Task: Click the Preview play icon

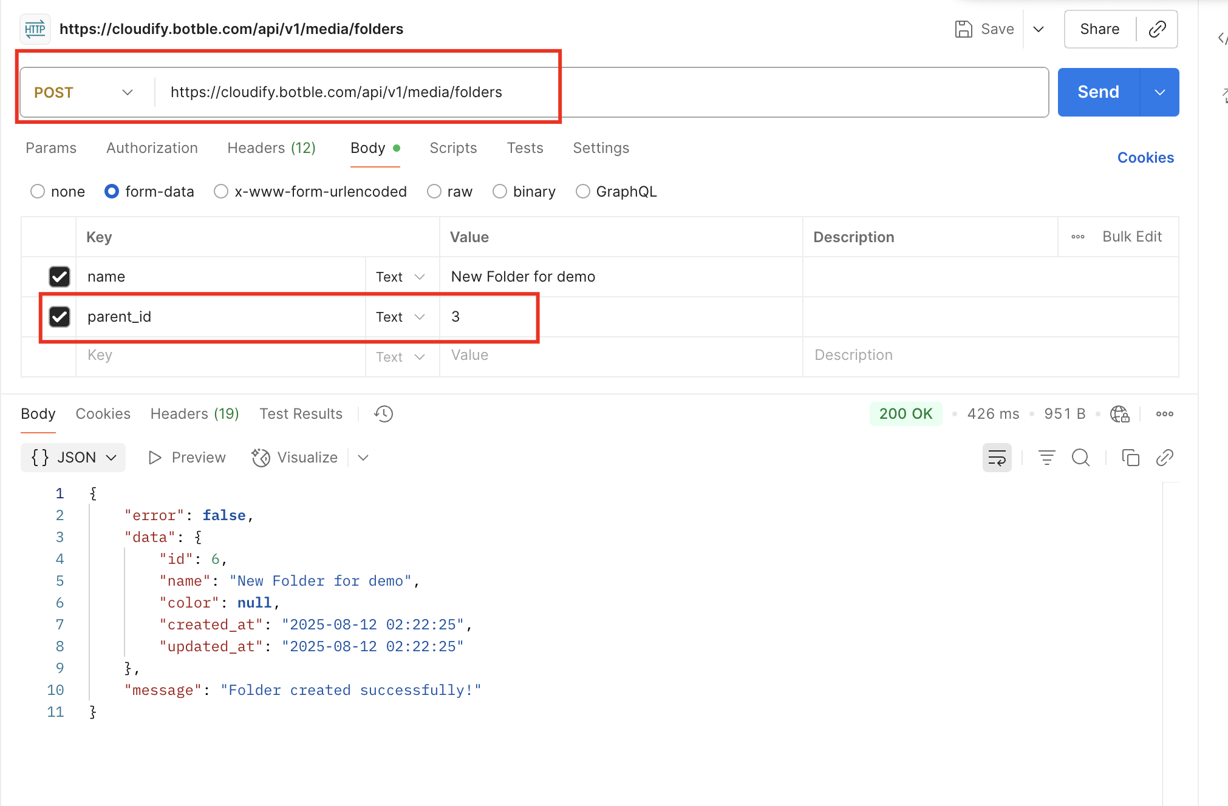Action: [x=155, y=458]
